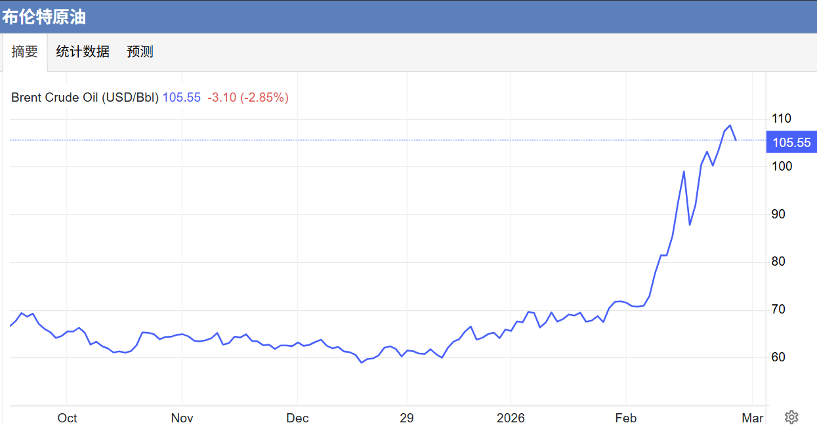Click the 100 label on price axis

click(782, 167)
